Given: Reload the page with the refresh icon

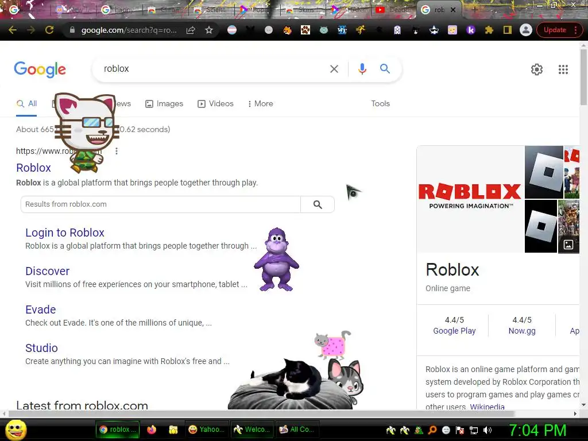Looking at the screenshot, I should point(49,30).
